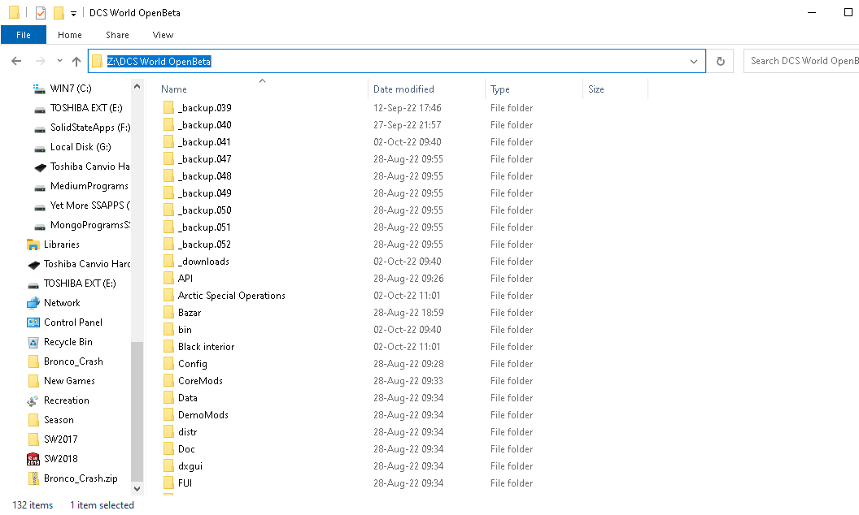Select the bin folder icon
This screenshot has height=515, width=859.
[168, 330]
